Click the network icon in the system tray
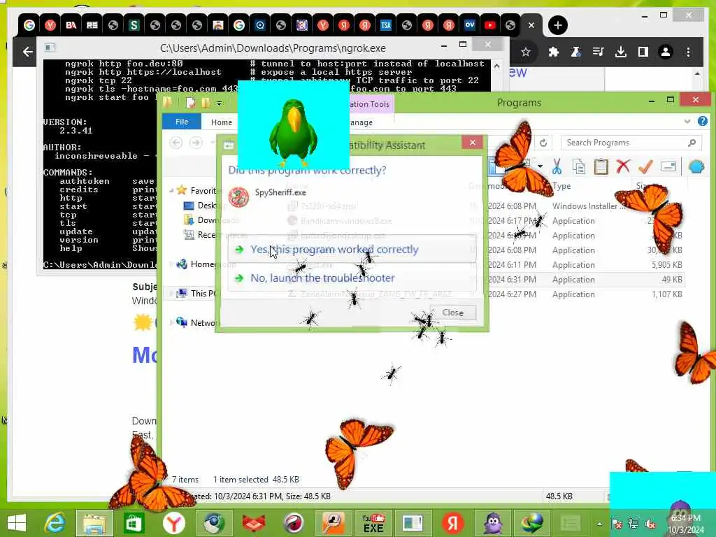Screen dimensions: 716x537 click(x=633, y=524)
